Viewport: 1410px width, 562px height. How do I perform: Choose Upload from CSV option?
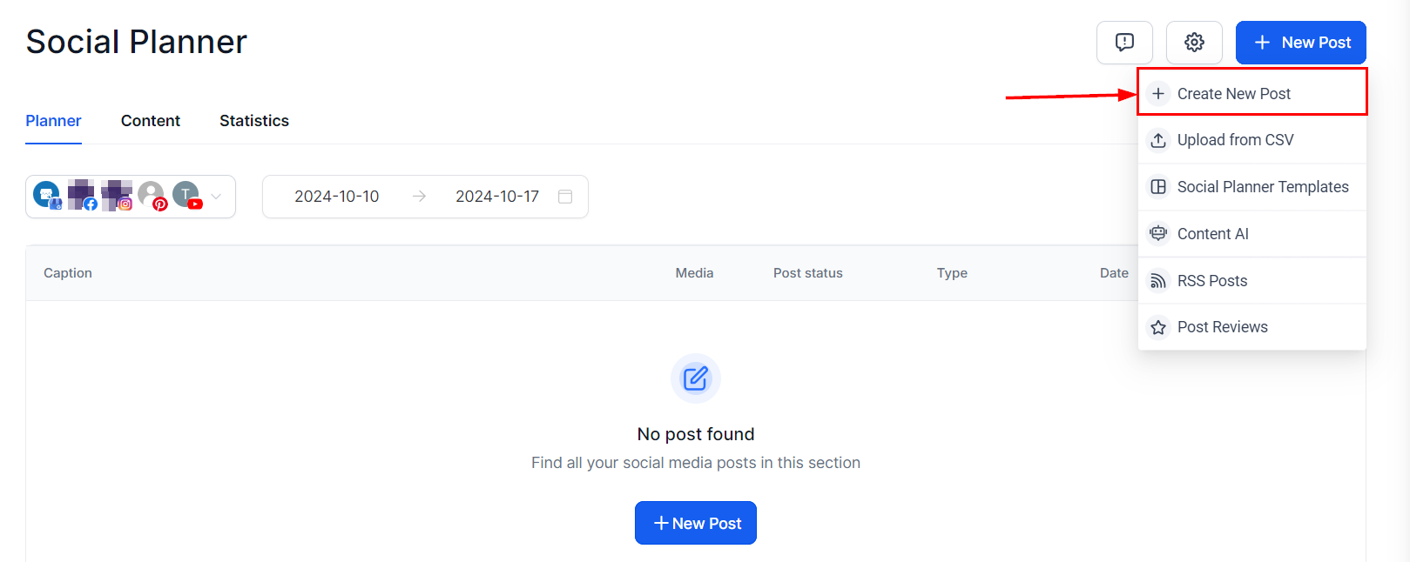[x=1235, y=140]
